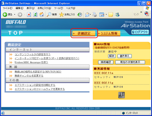The height and width of the screenshot is (116, 152).
Task: Click the 書き換え button
Action: (125, 56)
